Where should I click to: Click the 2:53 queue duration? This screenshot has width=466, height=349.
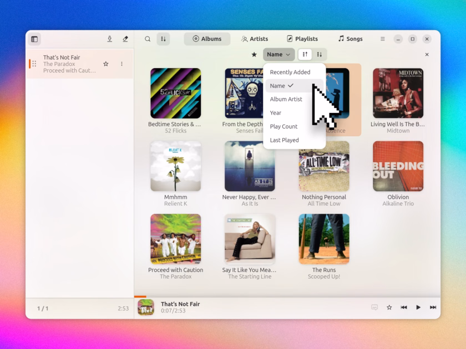tap(123, 309)
